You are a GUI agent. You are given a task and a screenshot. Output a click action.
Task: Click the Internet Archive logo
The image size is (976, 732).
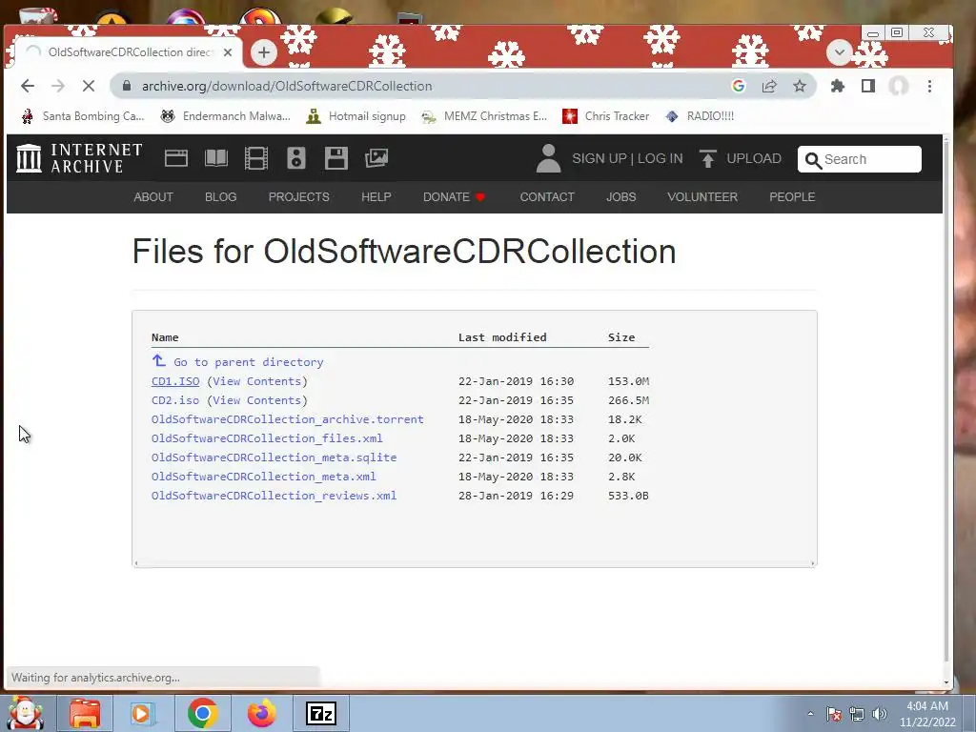79,158
